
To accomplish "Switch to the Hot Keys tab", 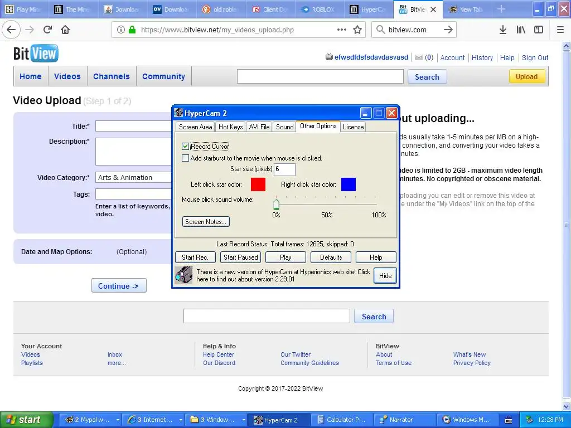I will pos(230,127).
